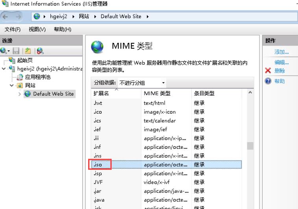Select the .ins extension row

(166, 156)
